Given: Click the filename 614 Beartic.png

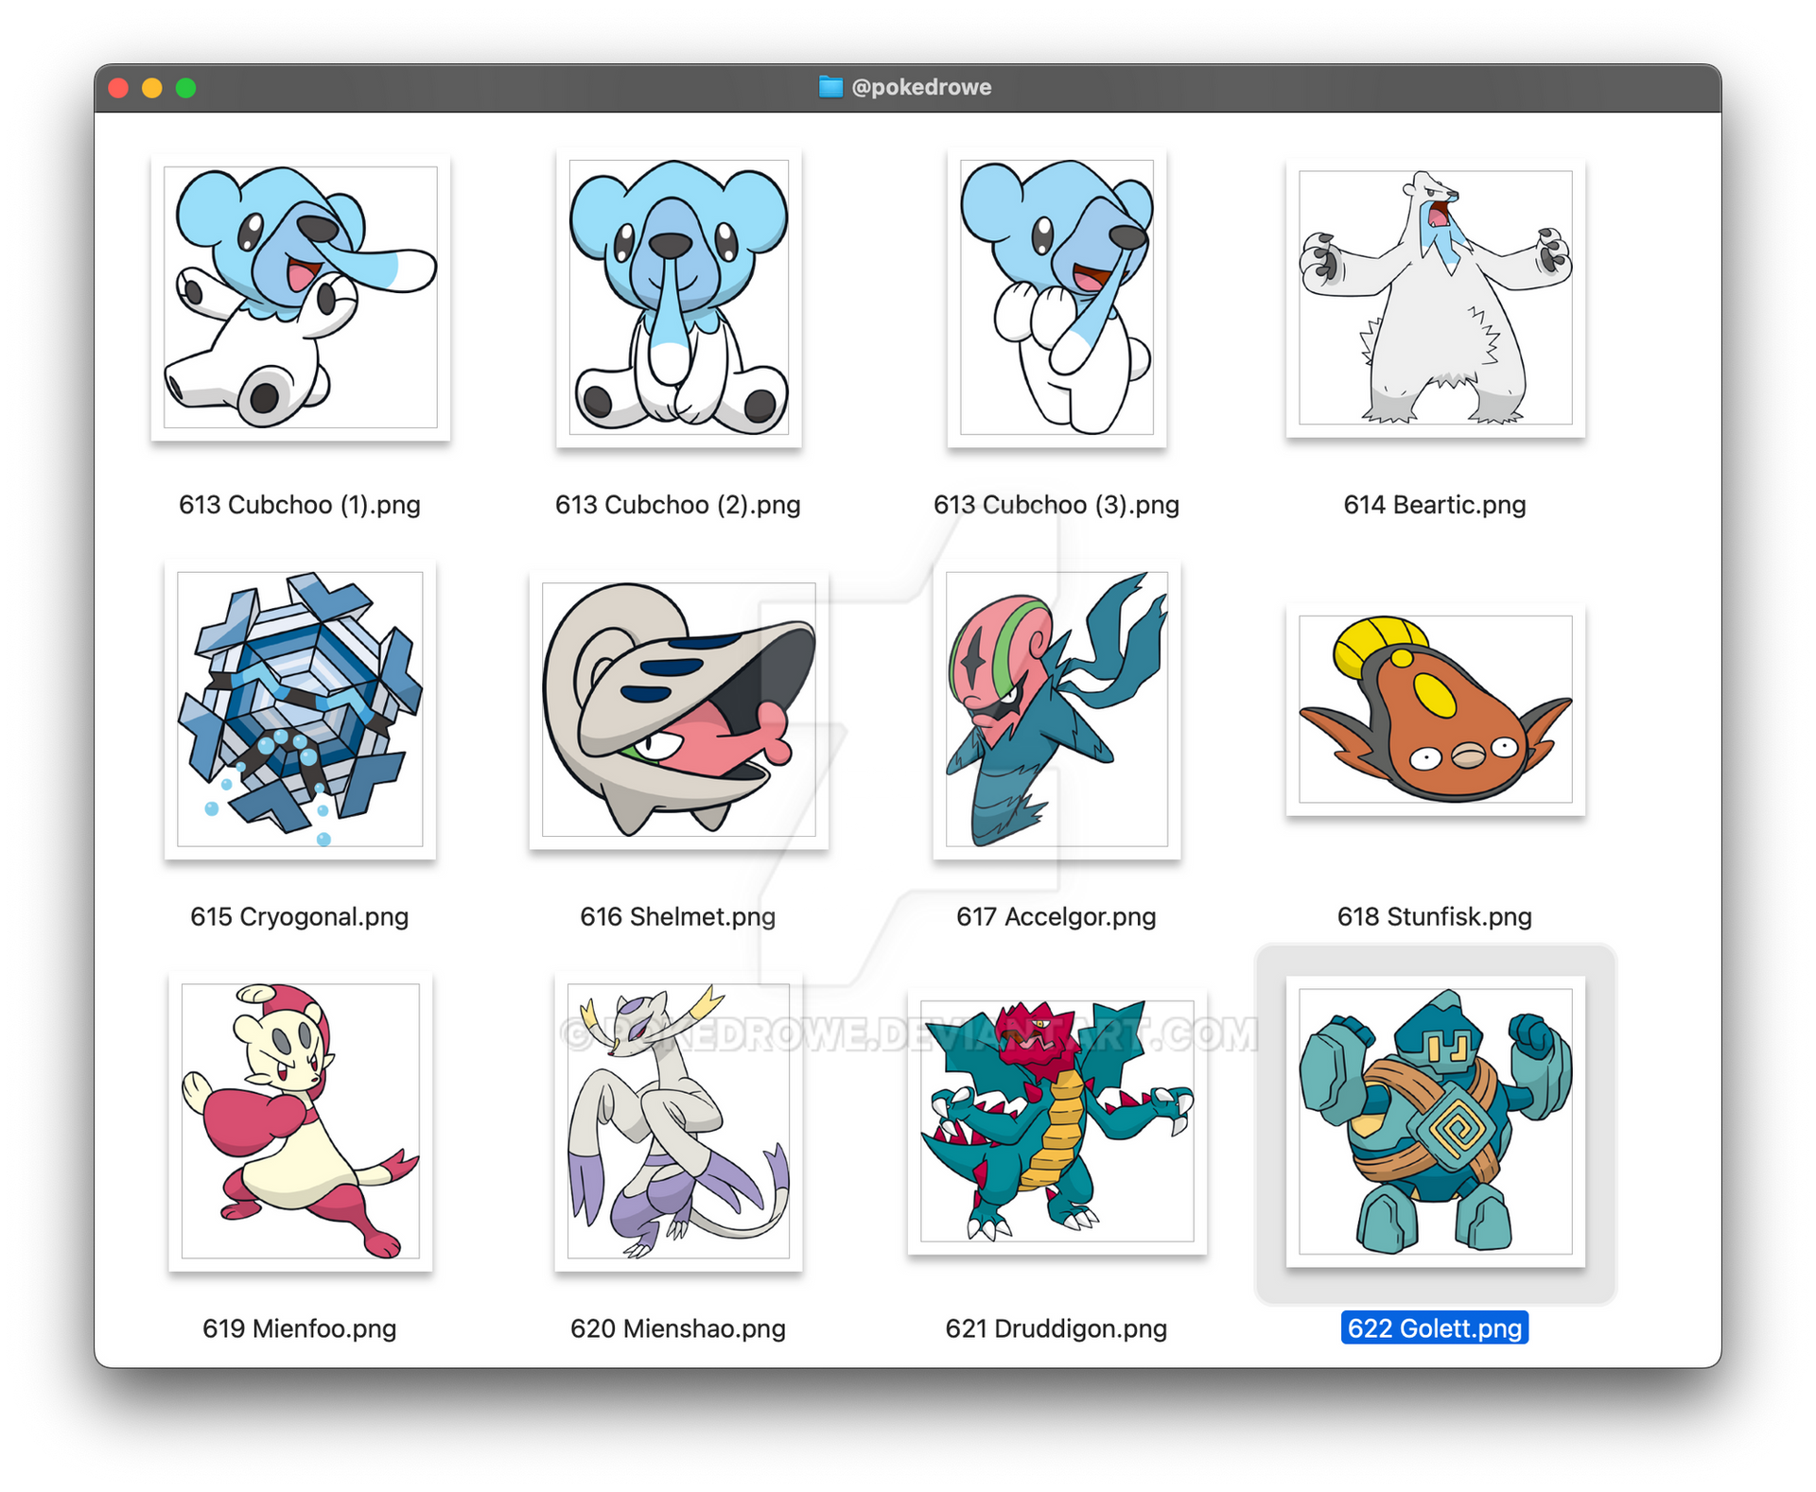Looking at the screenshot, I should click(x=1435, y=505).
